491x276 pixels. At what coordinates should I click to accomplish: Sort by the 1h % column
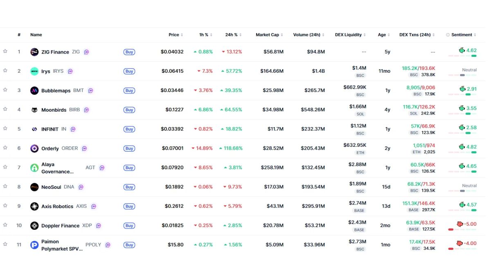(x=206, y=35)
